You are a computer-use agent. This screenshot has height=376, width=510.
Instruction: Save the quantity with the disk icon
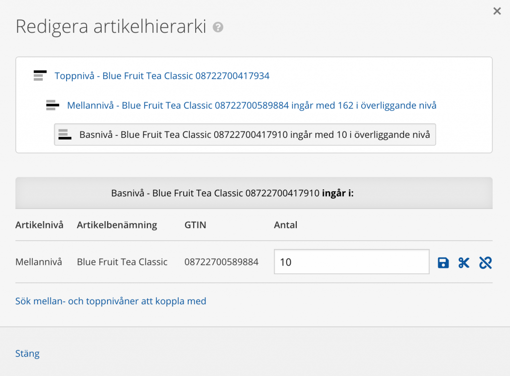coord(443,262)
